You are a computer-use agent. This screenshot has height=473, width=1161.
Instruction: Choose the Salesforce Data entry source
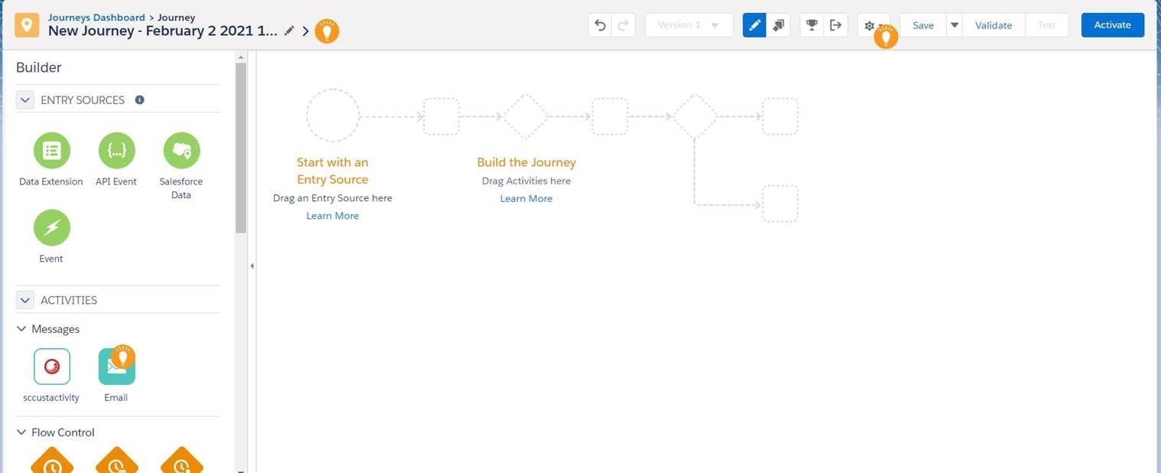pos(181,150)
